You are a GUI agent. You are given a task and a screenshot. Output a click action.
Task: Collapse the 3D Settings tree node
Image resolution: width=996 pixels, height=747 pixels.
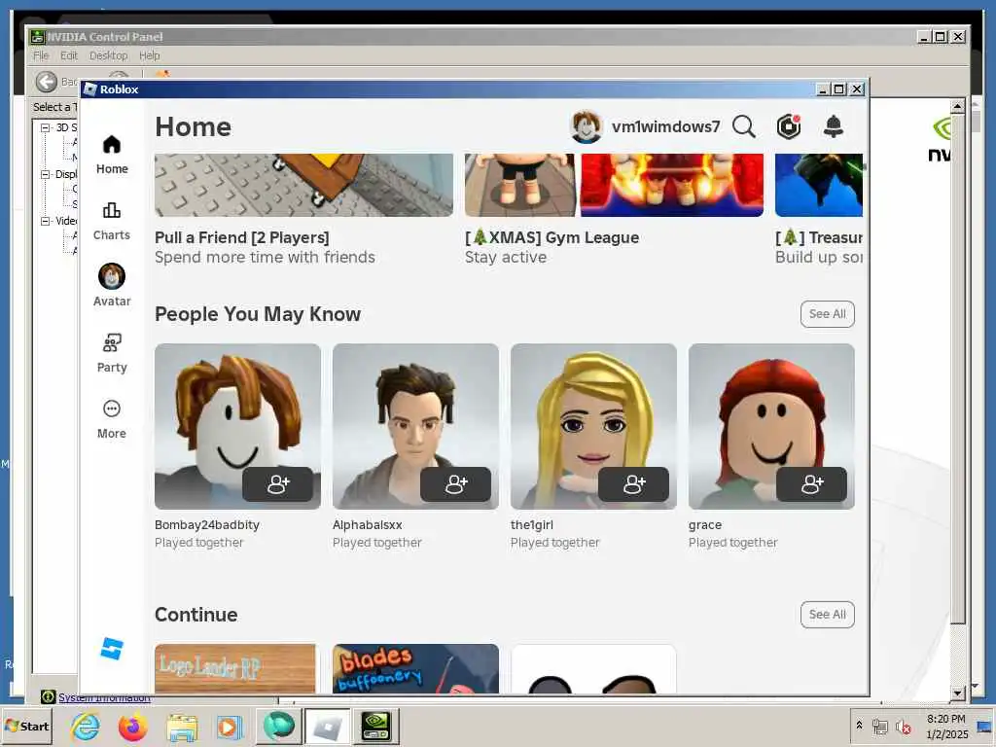click(45, 127)
